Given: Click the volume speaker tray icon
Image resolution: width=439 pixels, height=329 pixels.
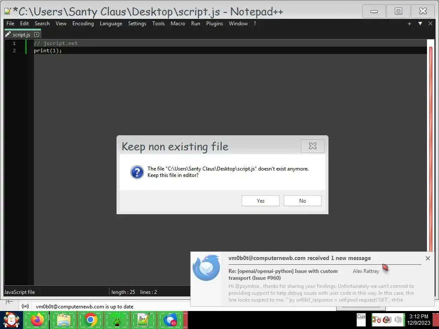Looking at the screenshot, I should [398, 320].
